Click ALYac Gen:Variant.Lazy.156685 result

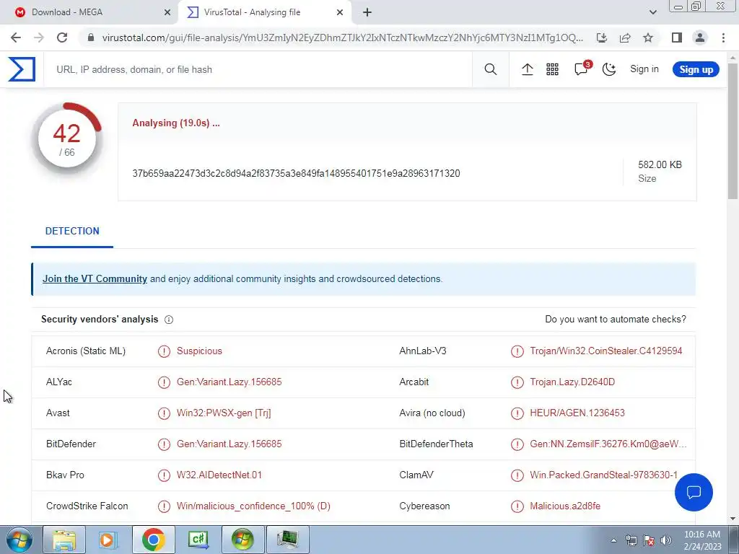point(229,382)
